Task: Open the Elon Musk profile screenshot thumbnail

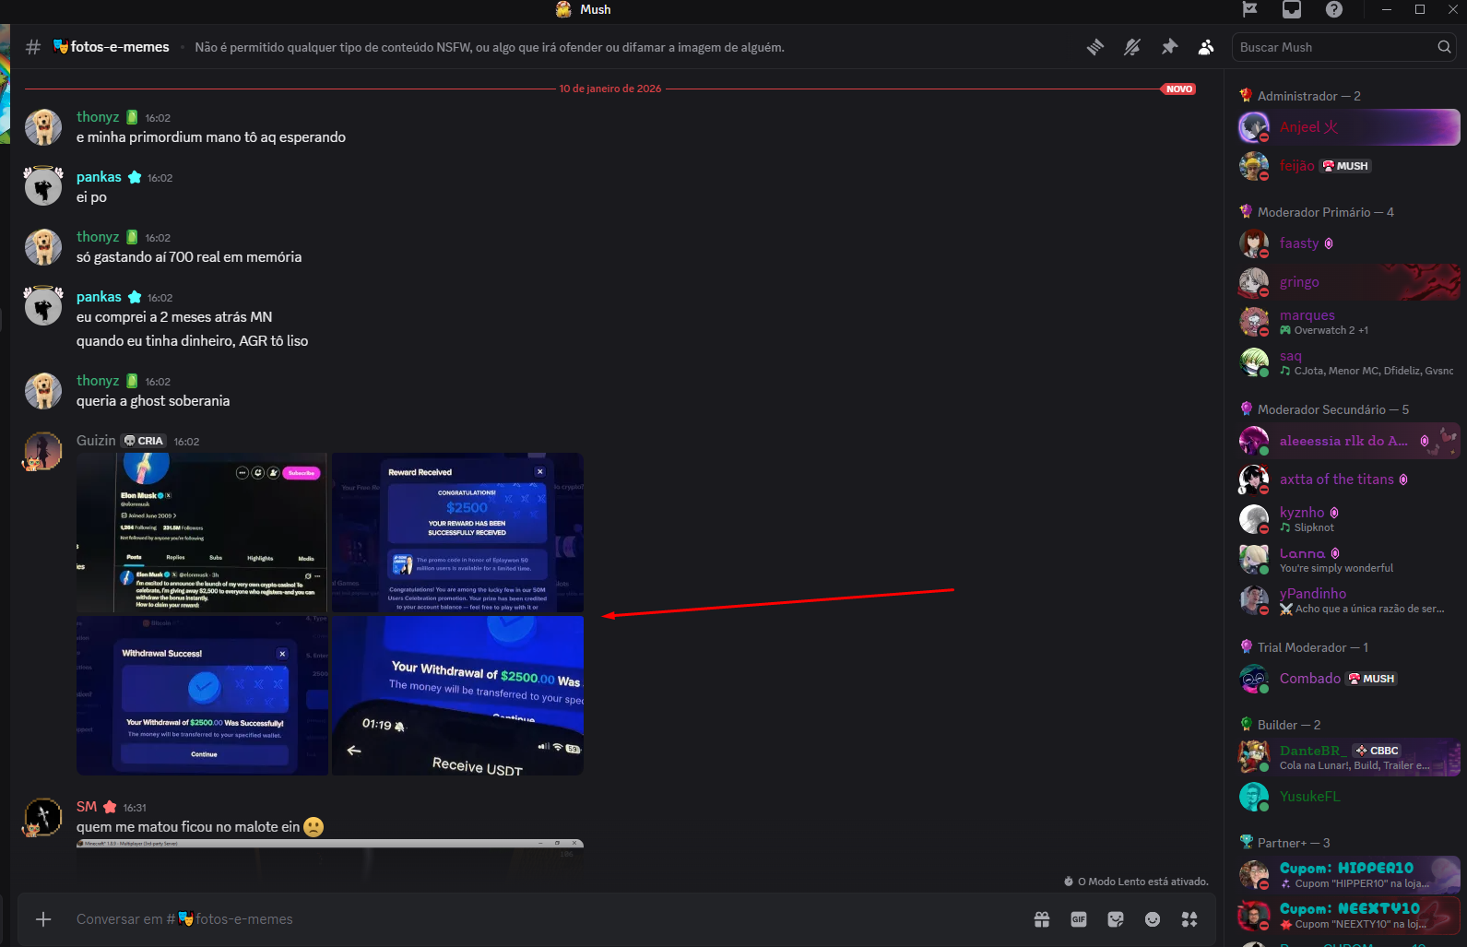Action: pyautogui.click(x=202, y=533)
